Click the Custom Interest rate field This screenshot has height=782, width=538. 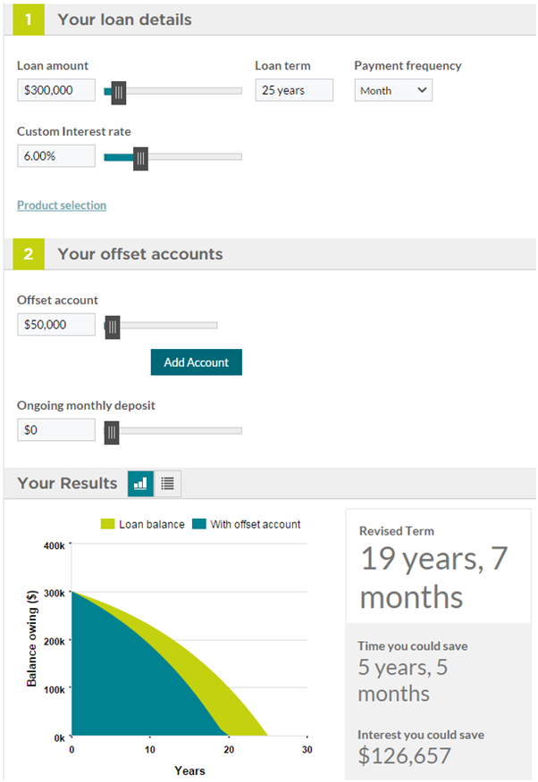56,156
